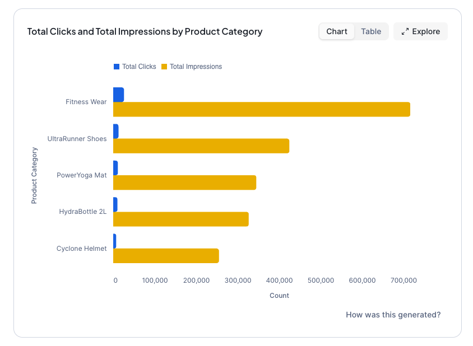Click the UltraRunner Shoes clicks bar

[117, 131]
